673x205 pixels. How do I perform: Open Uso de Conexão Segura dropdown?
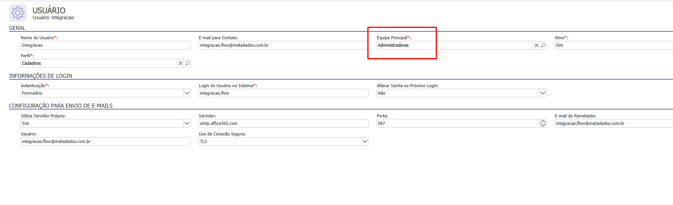click(x=365, y=141)
